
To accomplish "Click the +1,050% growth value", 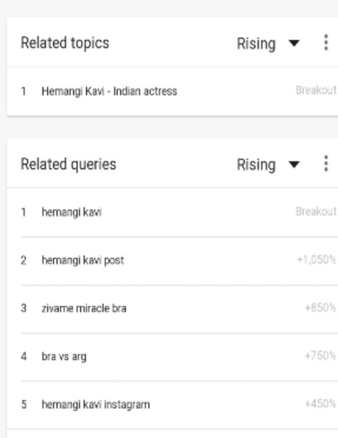I will pos(316,260).
